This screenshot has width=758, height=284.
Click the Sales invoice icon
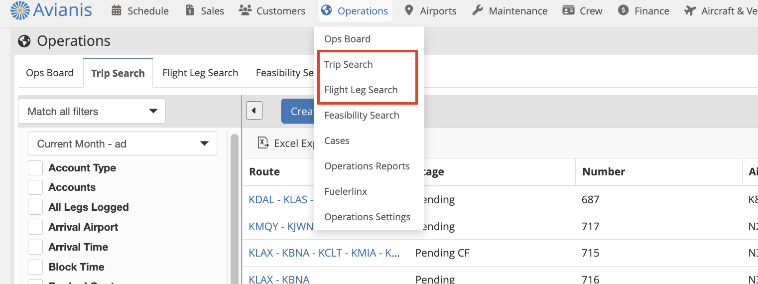click(190, 10)
